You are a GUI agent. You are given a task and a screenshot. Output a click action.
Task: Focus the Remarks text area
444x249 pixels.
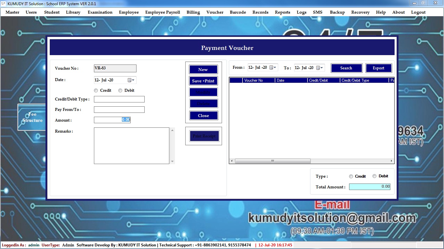131,146
